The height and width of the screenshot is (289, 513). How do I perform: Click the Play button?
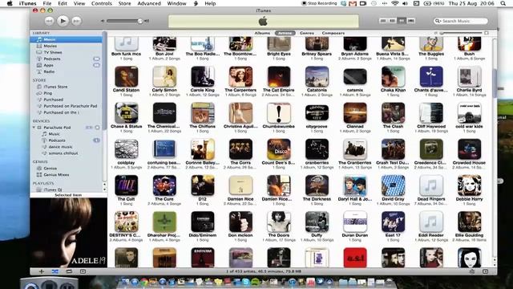[x=63, y=21]
